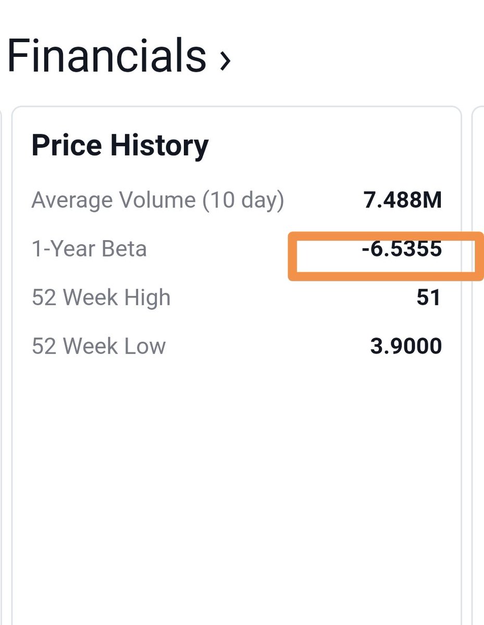Select the Price History card title
The image size is (484, 625).
click(x=120, y=145)
